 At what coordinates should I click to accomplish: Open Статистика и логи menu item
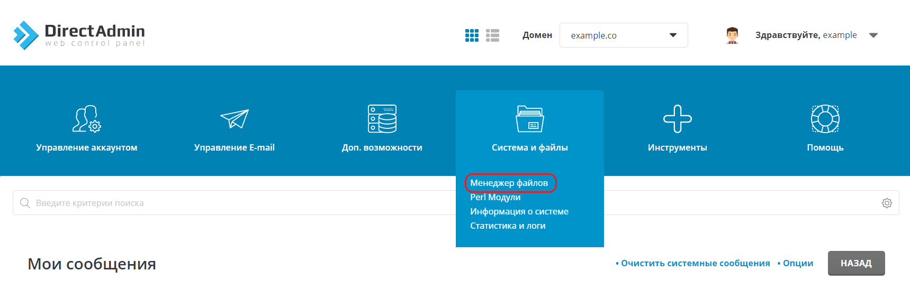point(508,226)
